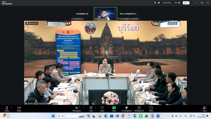Screen dimensions: 211x119
Task: Open the notifications bell in the taskbar
Action: (x=207, y=116)
